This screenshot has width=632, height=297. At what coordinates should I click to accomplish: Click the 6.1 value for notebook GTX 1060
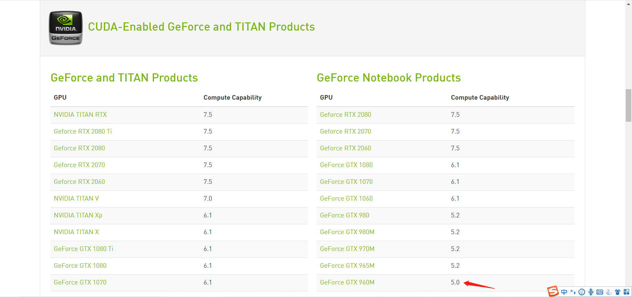[455, 199]
